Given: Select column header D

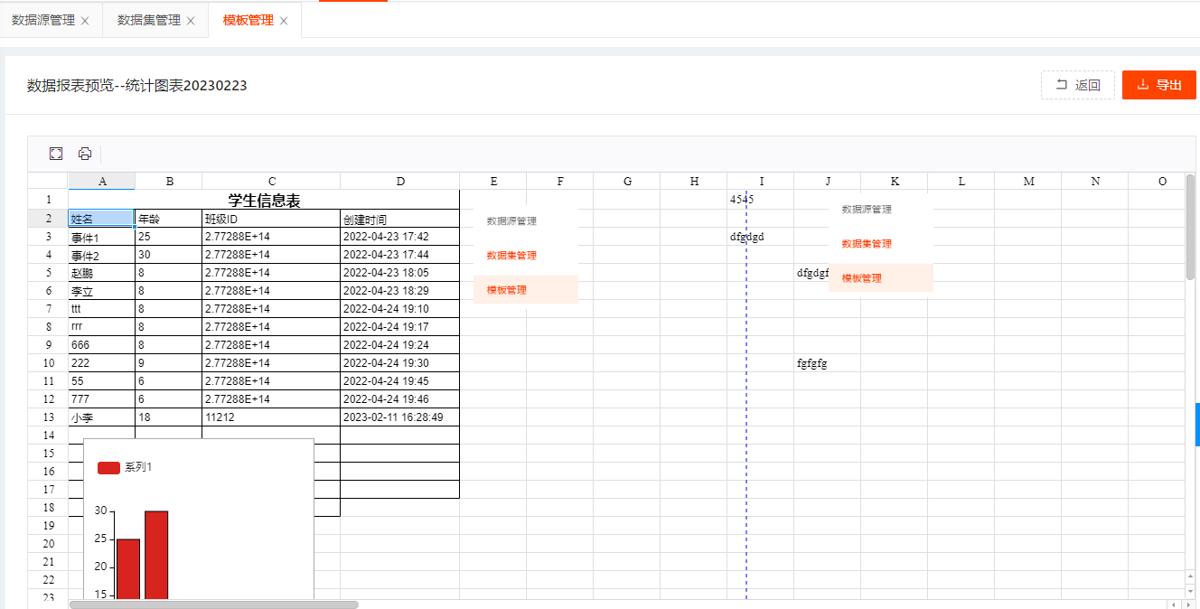Looking at the screenshot, I should [x=400, y=182].
